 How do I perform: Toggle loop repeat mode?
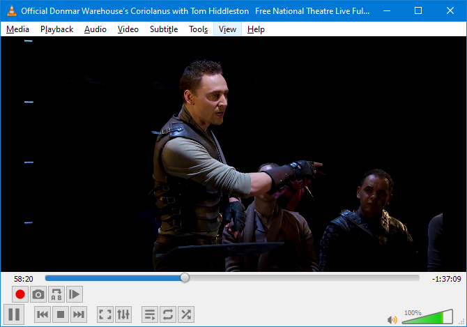(x=168, y=314)
